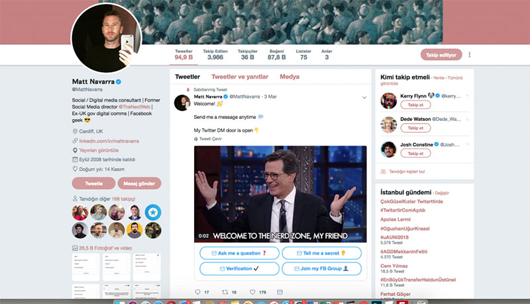Open first media thumbnail in photo grid
This screenshot has height=304, width=530.
click(x=85, y=267)
